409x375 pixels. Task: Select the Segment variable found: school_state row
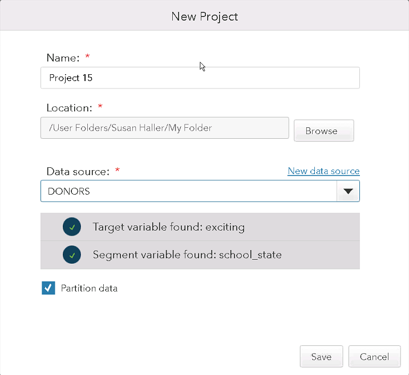coord(200,255)
